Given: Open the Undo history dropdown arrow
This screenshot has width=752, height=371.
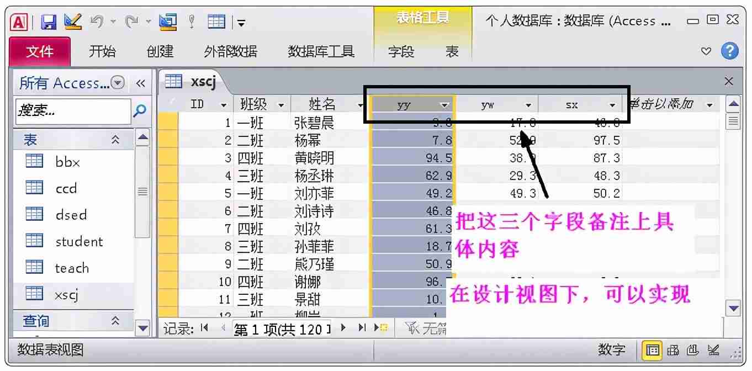Looking at the screenshot, I should 113,22.
